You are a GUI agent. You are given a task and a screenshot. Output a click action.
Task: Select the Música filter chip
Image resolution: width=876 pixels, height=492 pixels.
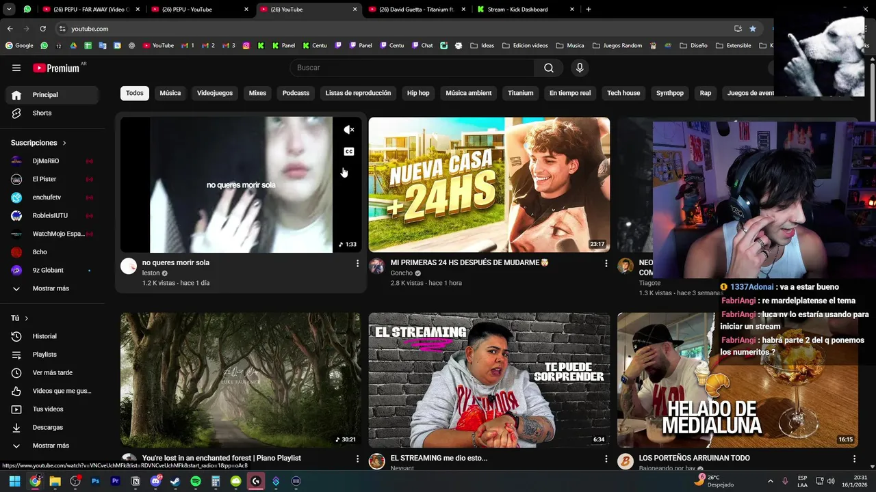click(170, 93)
